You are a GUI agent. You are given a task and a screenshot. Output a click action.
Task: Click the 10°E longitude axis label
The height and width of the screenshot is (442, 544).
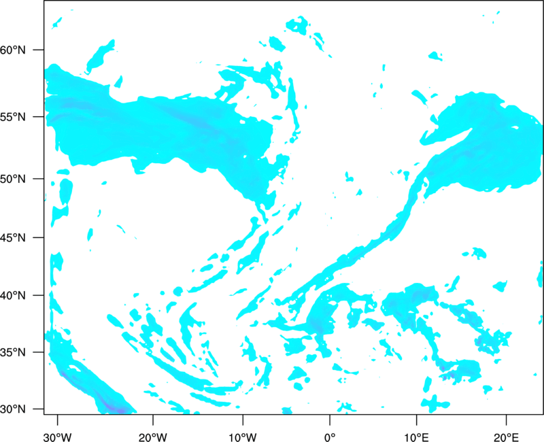coord(416,437)
